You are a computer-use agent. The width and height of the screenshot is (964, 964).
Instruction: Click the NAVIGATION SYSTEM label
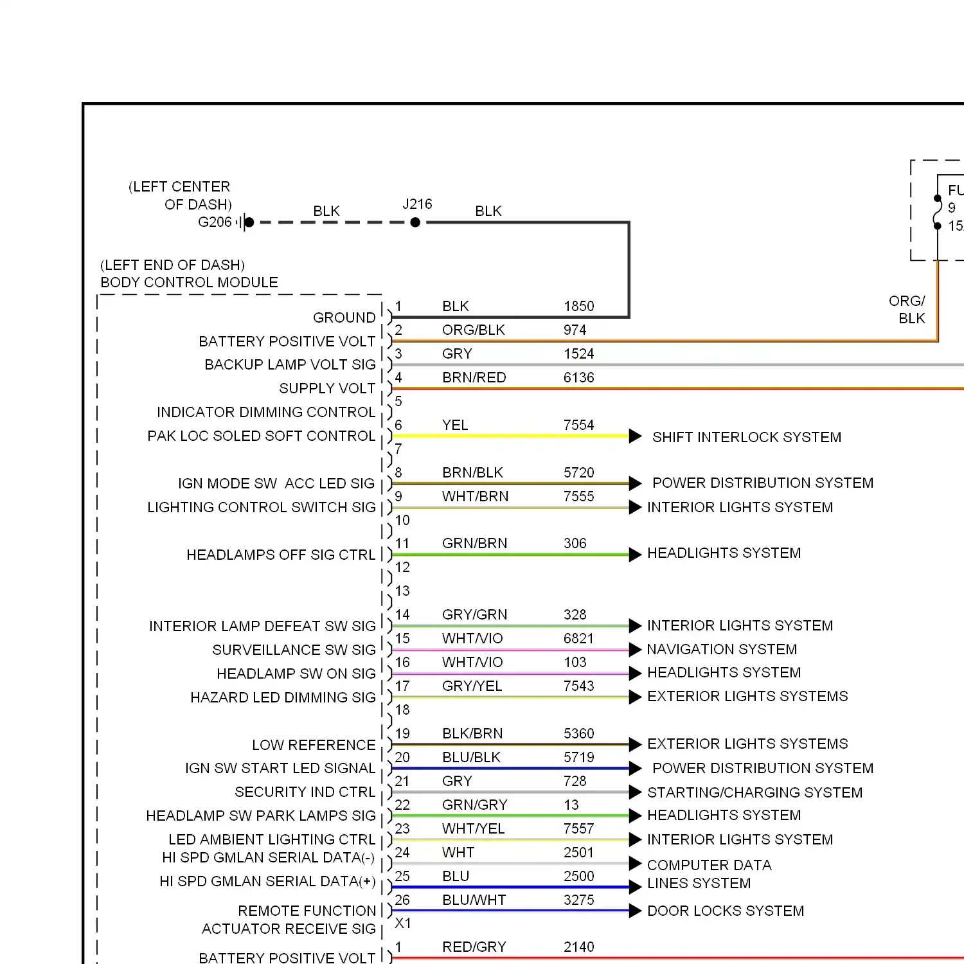point(722,649)
